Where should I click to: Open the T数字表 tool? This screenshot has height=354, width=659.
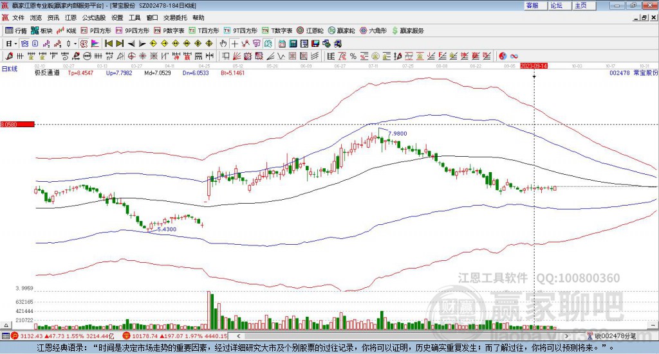[277, 31]
